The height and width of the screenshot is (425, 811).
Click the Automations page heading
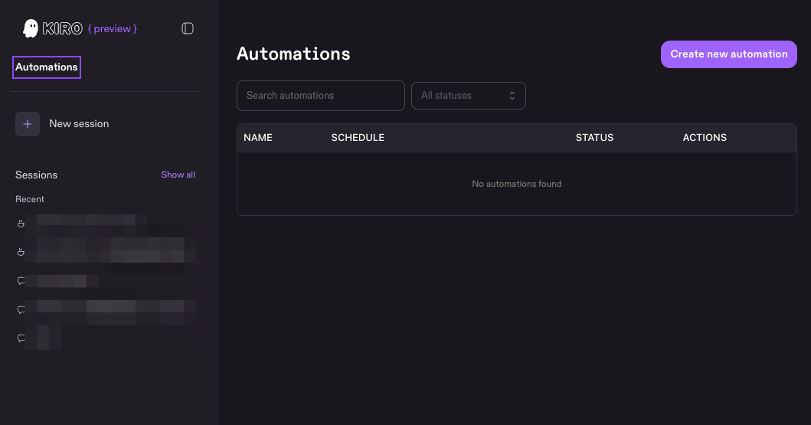coord(293,54)
